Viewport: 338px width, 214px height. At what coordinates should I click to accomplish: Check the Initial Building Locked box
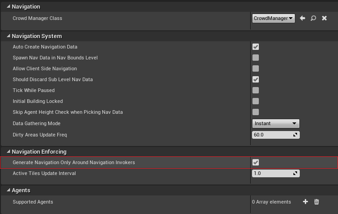click(x=256, y=101)
